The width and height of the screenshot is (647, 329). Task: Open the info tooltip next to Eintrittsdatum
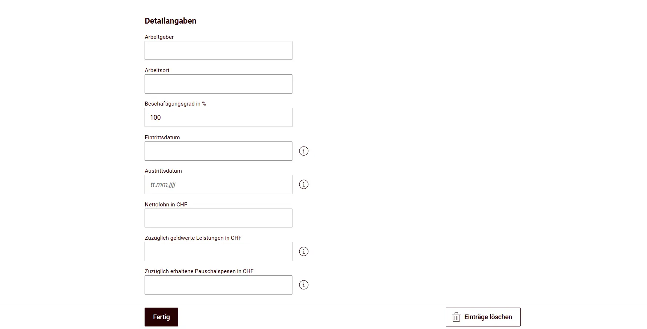pos(304,151)
